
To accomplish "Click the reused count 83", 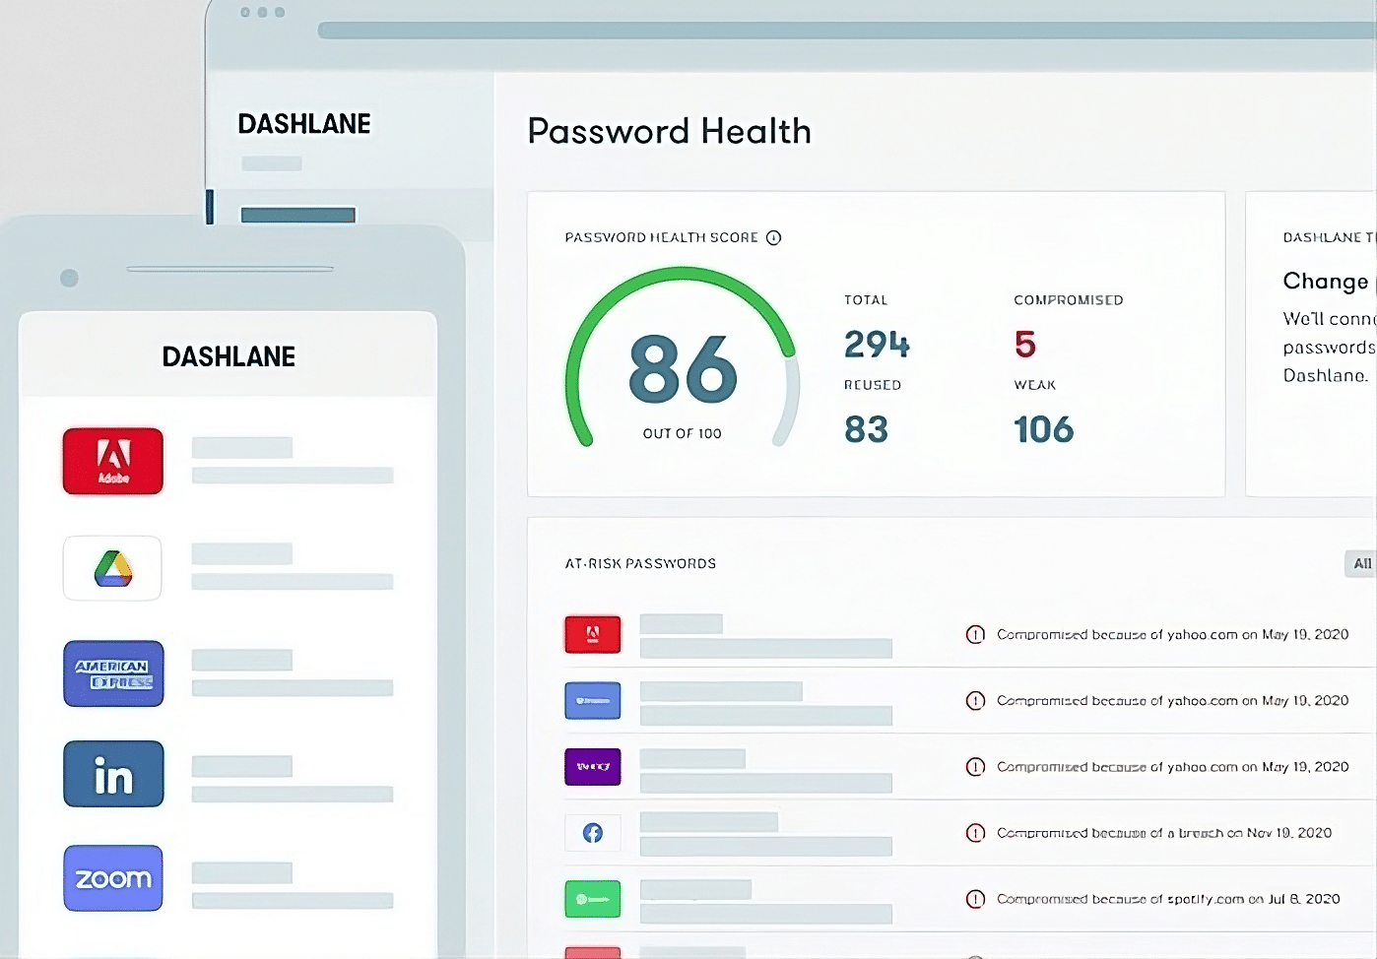I will coord(866,429).
